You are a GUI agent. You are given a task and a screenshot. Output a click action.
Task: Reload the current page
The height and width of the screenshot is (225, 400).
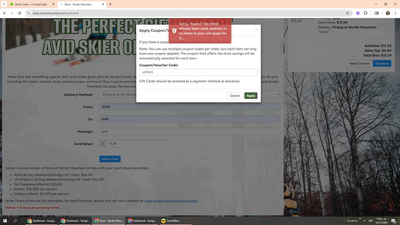coord(19,13)
